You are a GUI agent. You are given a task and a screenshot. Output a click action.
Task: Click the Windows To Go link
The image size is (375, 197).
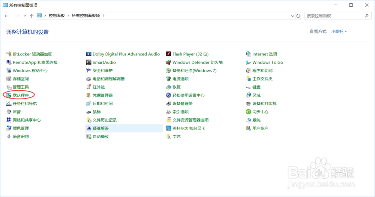[268, 62]
